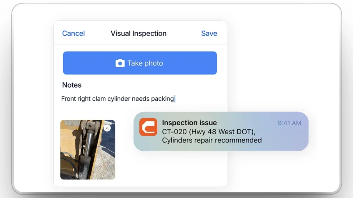This screenshot has height=198, width=353.
Task: Tap 'Cylinders repair recommended' message text
Action: pos(212,140)
